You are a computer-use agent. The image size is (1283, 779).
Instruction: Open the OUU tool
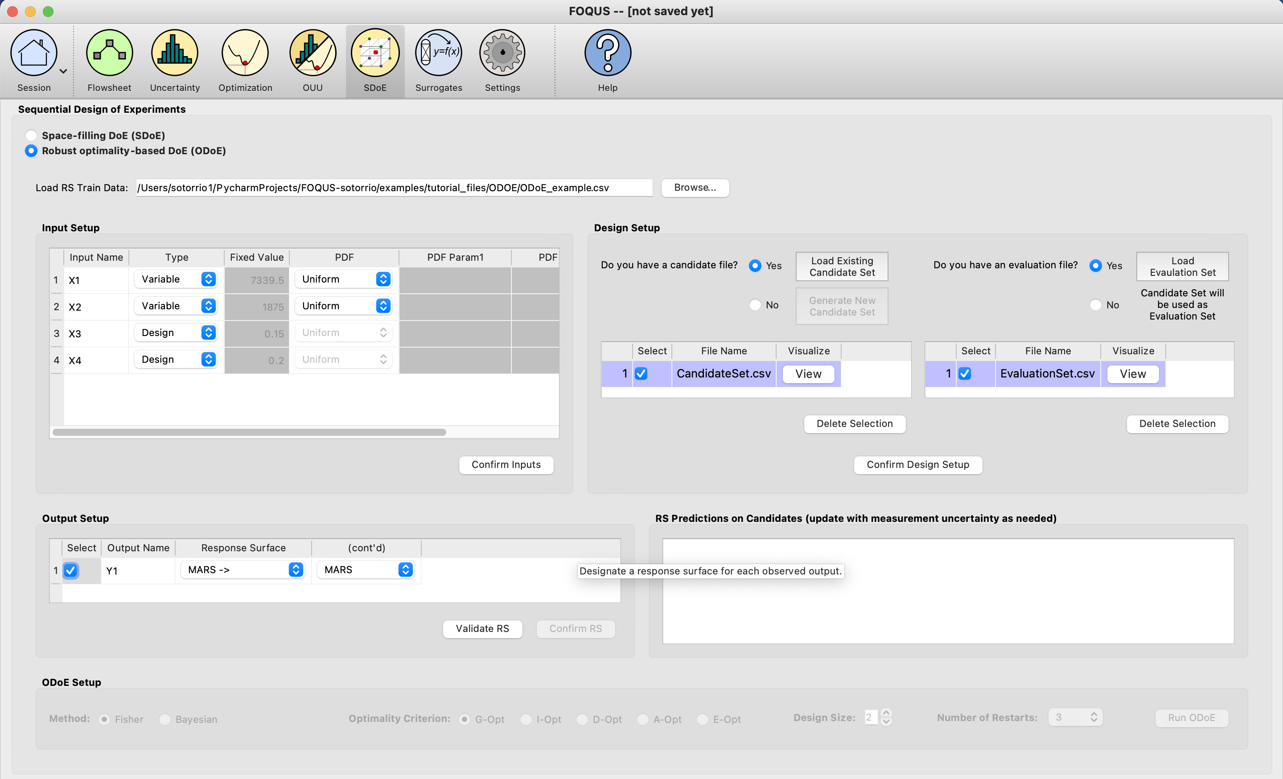click(313, 60)
